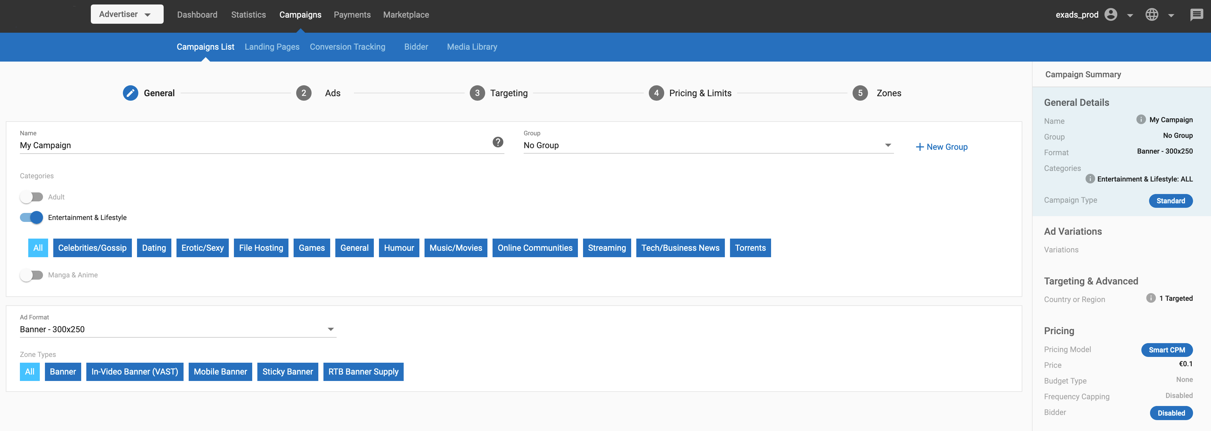Click the New Group link
The image size is (1211, 431).
tap(942, 147)
